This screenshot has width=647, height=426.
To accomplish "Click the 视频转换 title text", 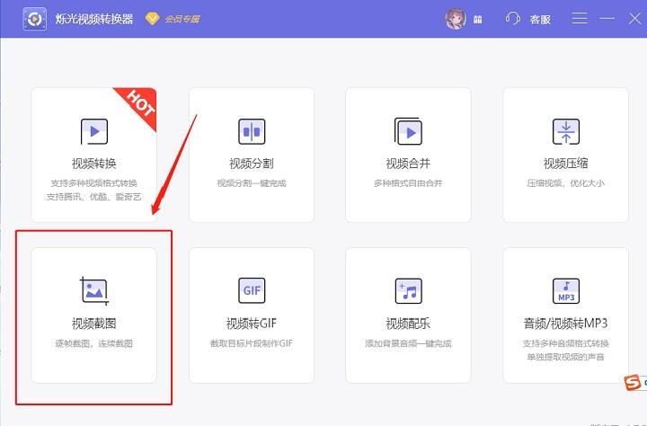I will point(94,164).
